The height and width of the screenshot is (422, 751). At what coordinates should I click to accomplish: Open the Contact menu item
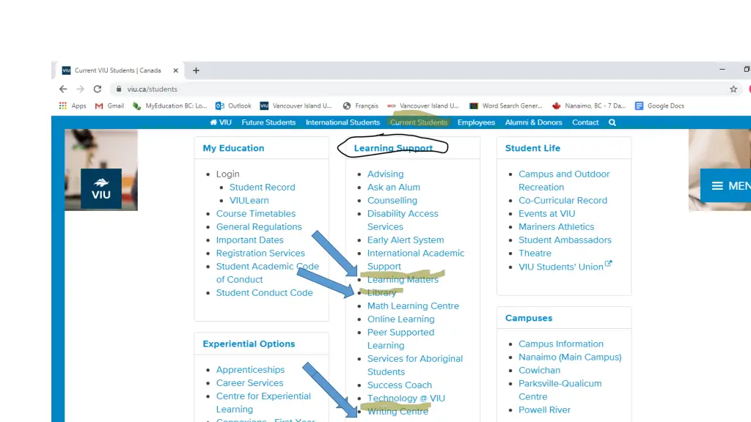[585, 122]
